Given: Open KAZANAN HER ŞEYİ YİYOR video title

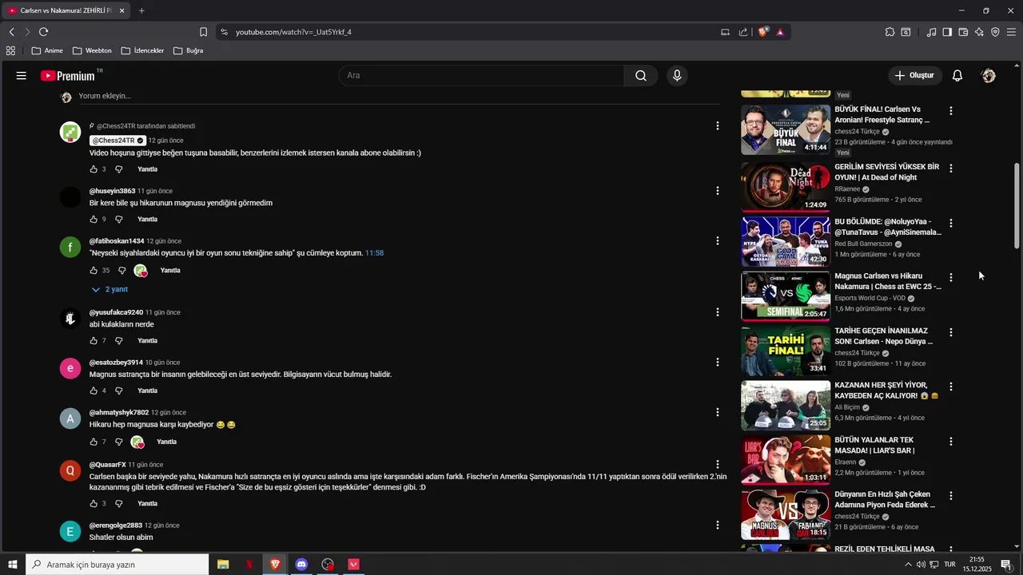Looking at the screenshot, I should pos(886,391).
